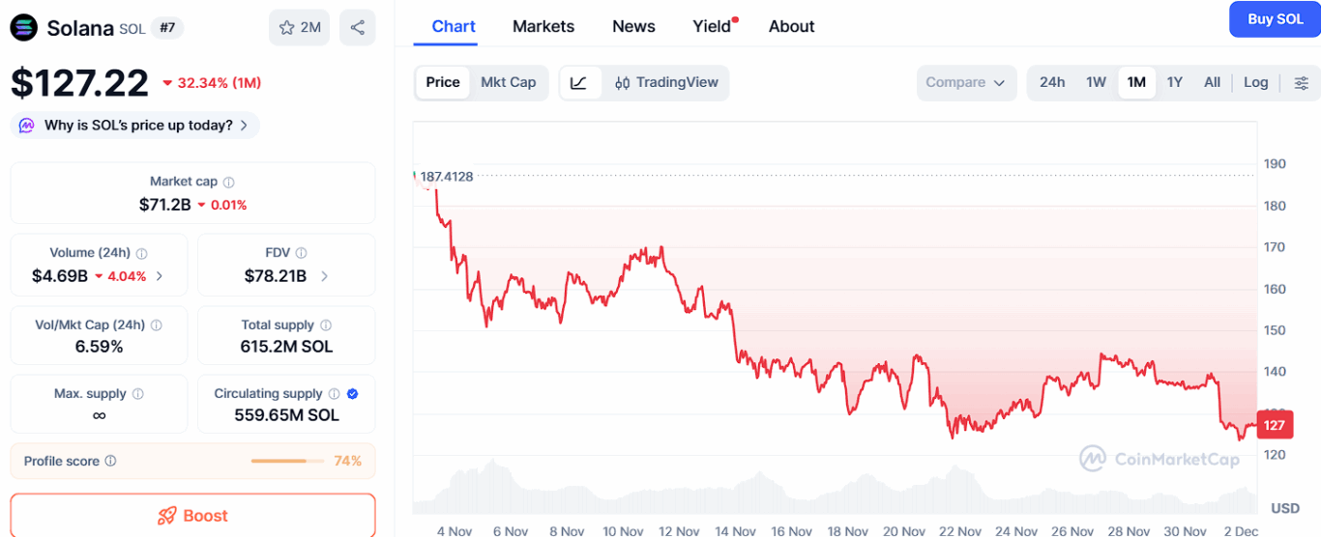Click the Total supply info icon
The height and width of the screenshot is (537, 1321).
(326, 325)
